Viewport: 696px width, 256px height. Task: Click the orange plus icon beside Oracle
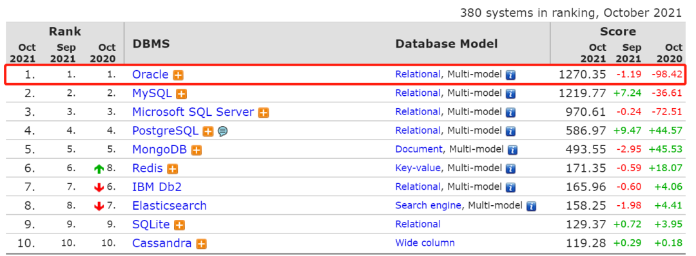coord(179,75)
